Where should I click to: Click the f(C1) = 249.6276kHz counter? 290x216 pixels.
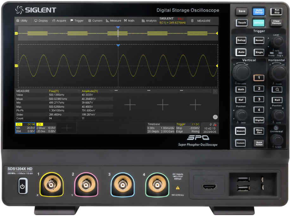pos(173,23)
